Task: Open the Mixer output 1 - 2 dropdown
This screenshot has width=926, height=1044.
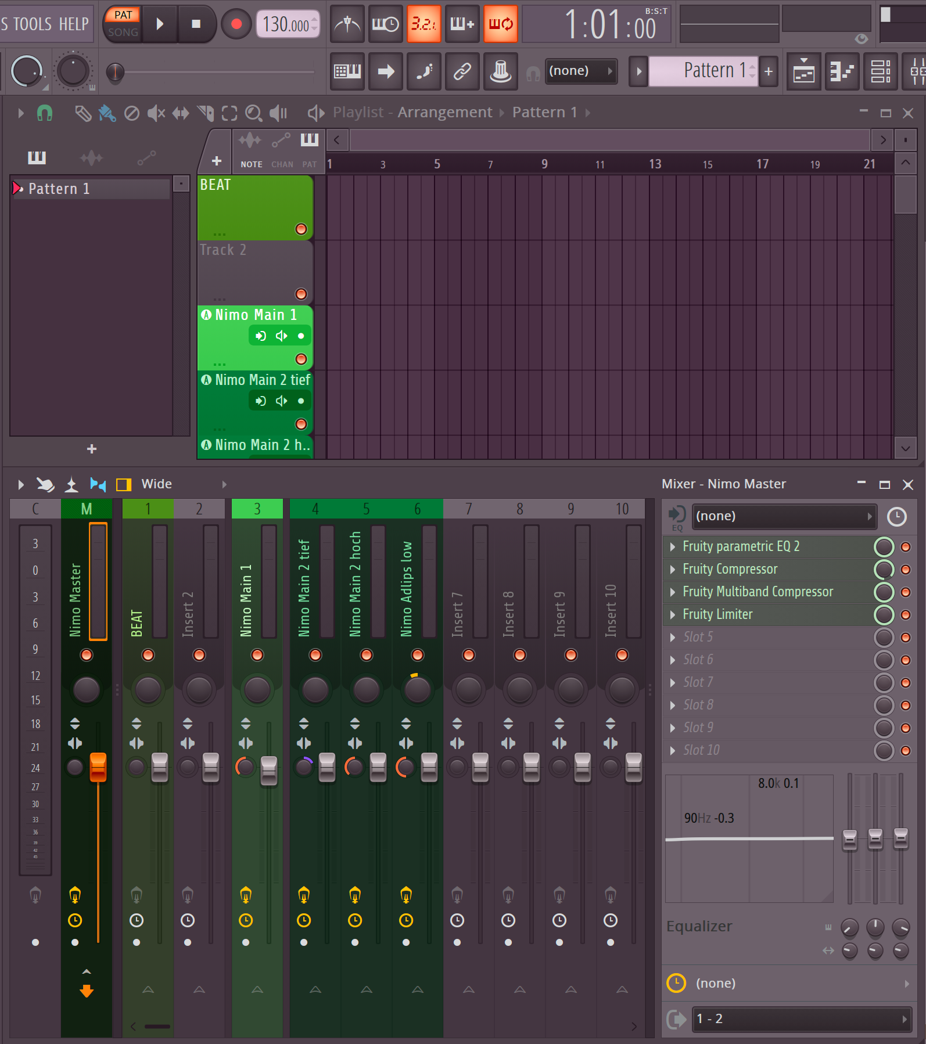Action: 802,1019
